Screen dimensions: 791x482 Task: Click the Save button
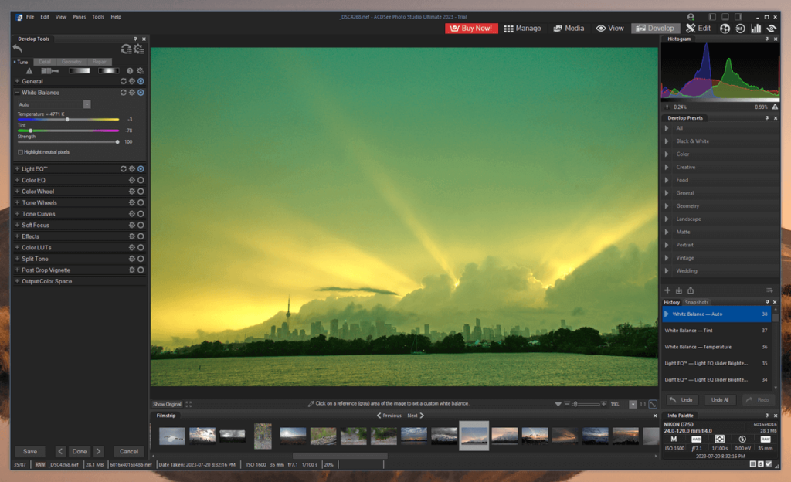(30, 451)
